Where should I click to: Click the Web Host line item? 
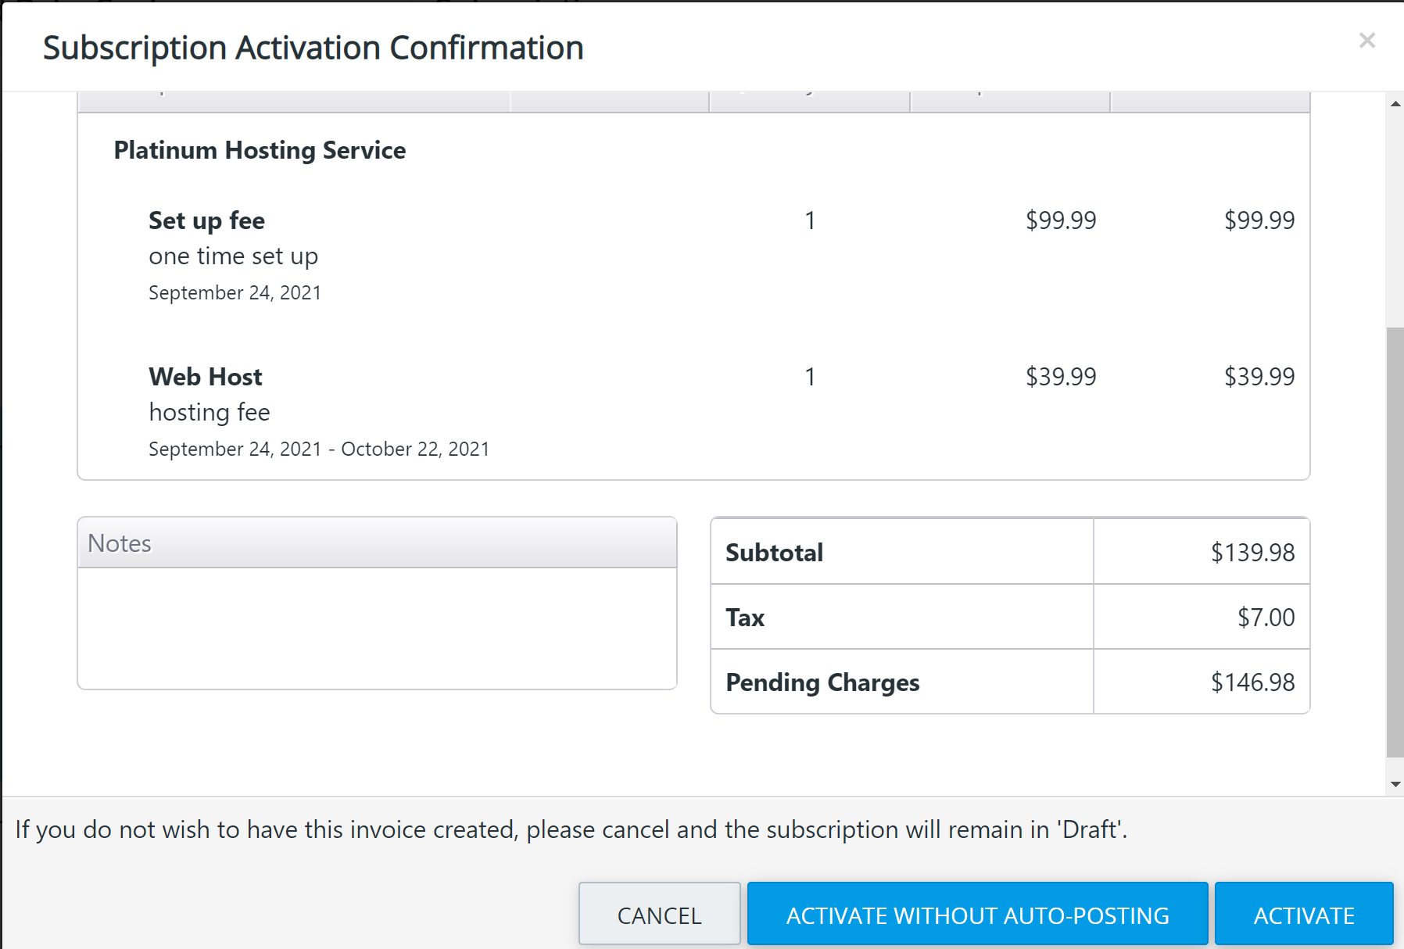[x=206, y=377]
